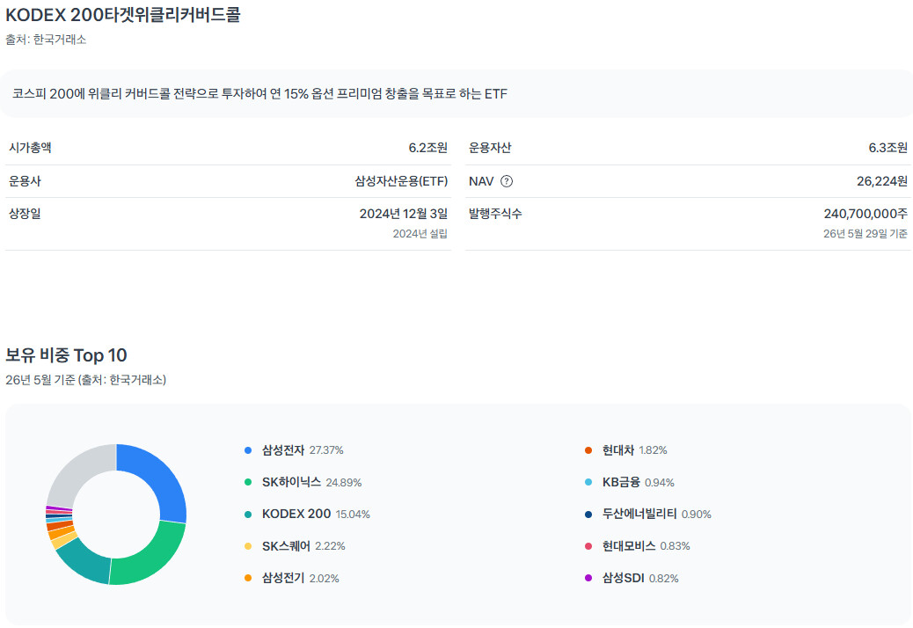Click the blue dot beside 삼성전자
913x628 pixels.
coord(248,450)
